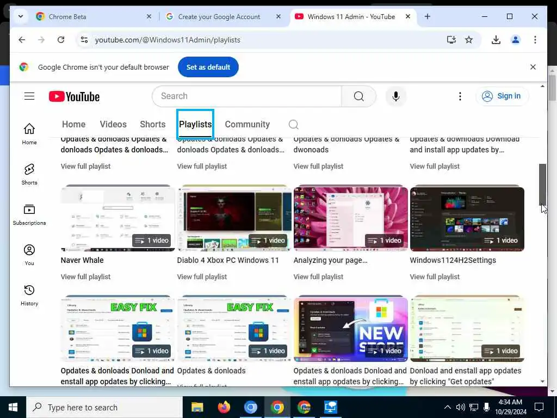Click the YouTube search magnifier button
557x418 pixels.
(359, 96)
